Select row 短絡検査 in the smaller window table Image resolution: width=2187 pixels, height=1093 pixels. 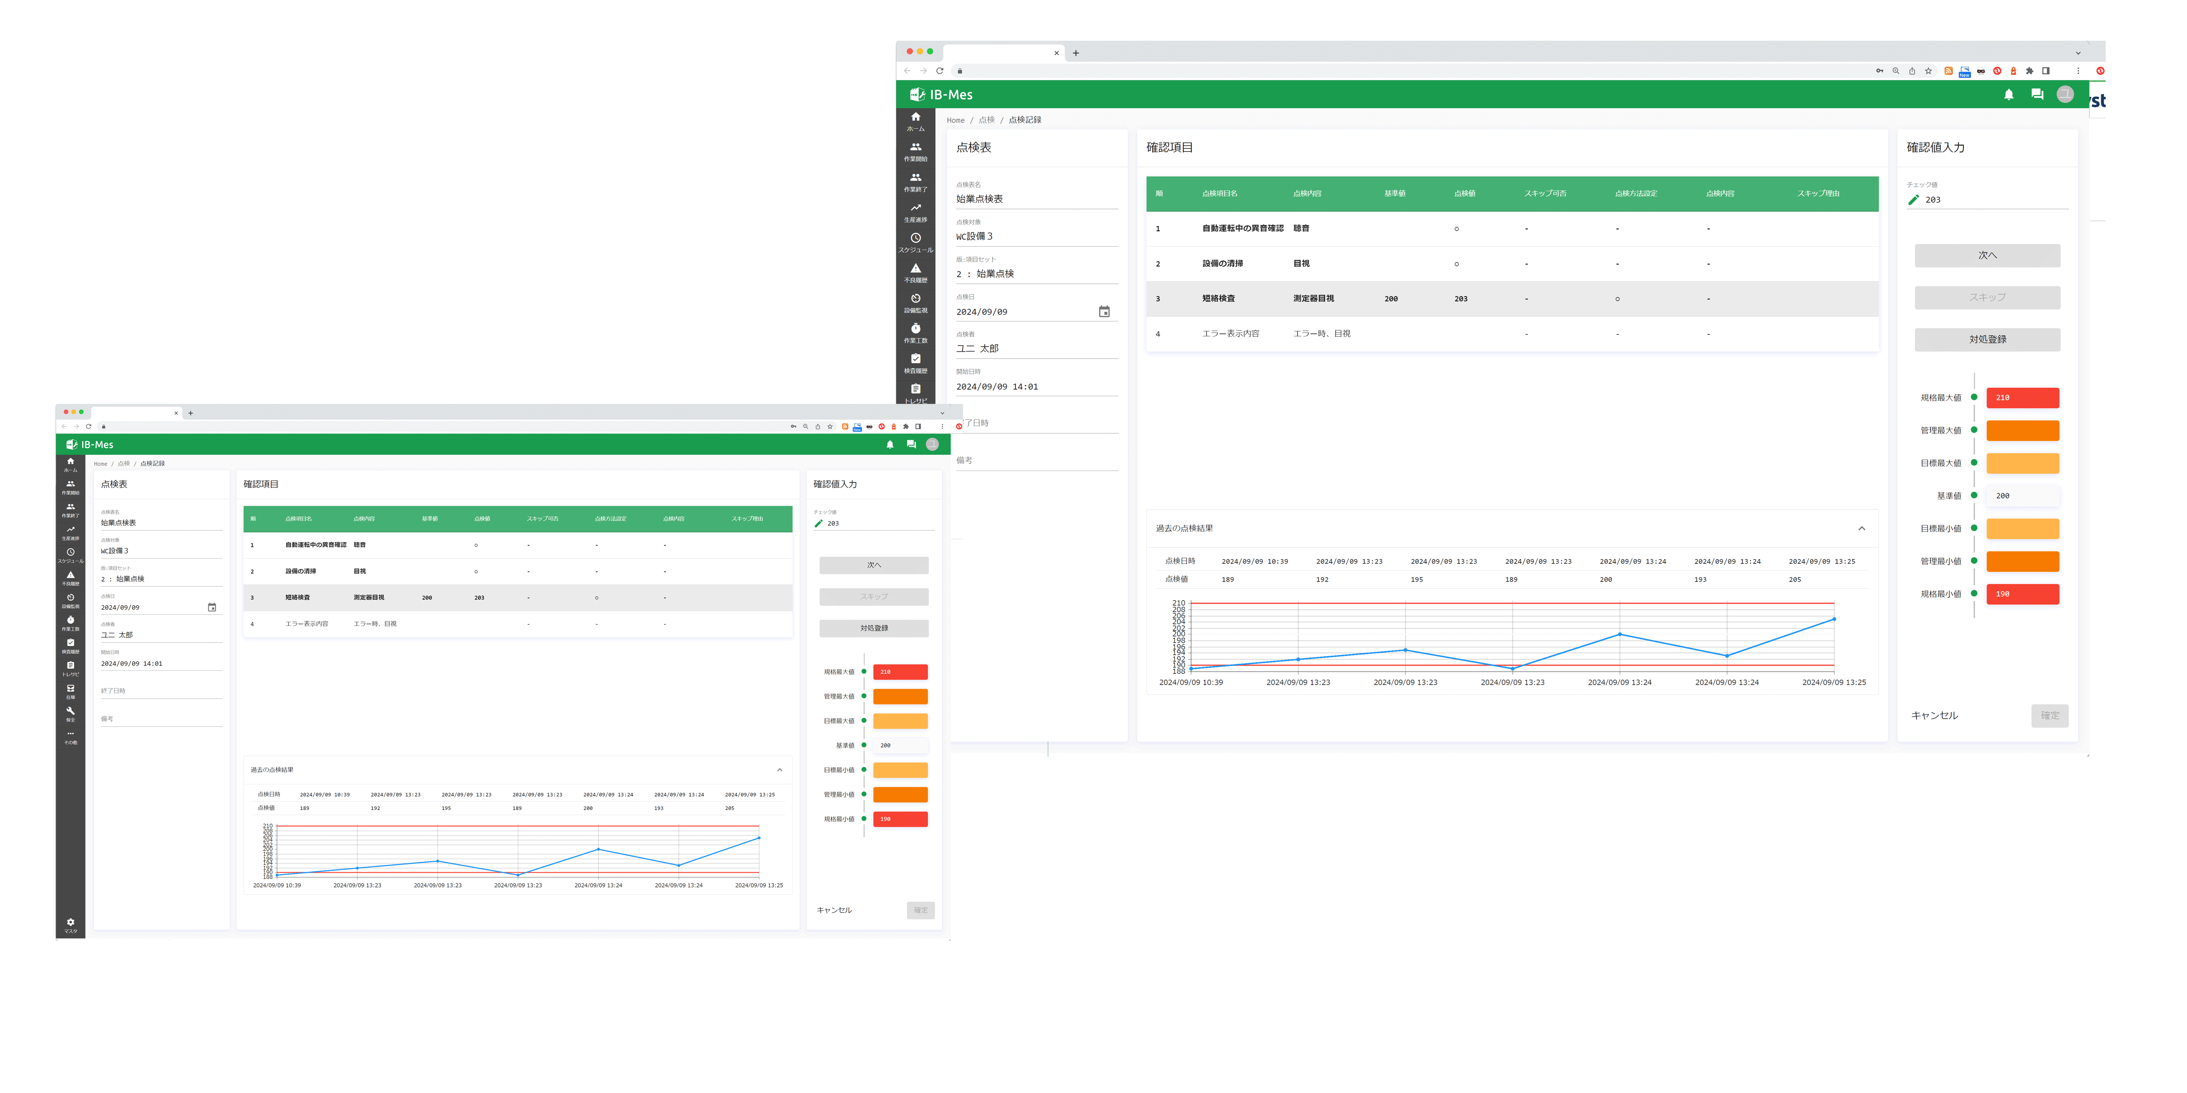(x=518, y=598)
